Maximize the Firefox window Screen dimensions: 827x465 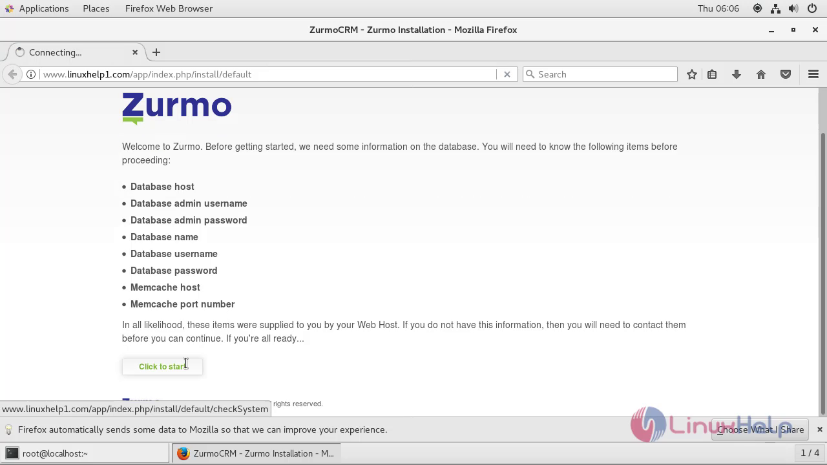(x=793, y=30)
